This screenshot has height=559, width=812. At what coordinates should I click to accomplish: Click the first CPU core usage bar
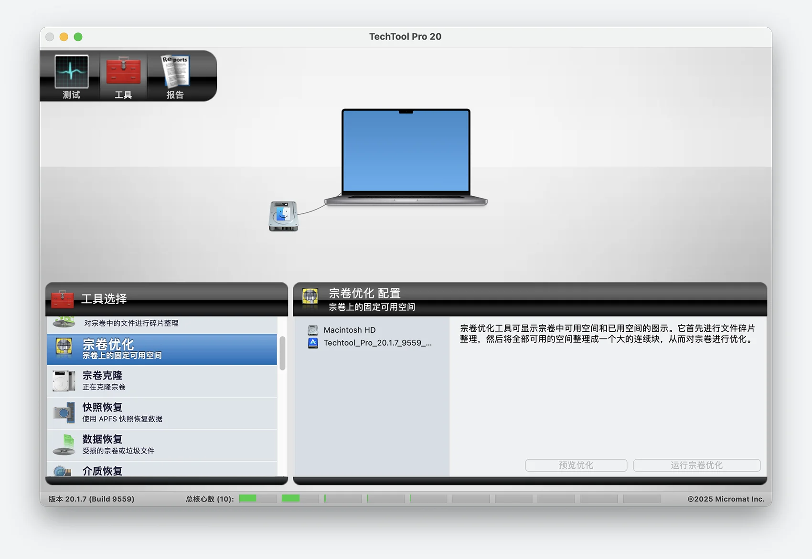(257, 499)
